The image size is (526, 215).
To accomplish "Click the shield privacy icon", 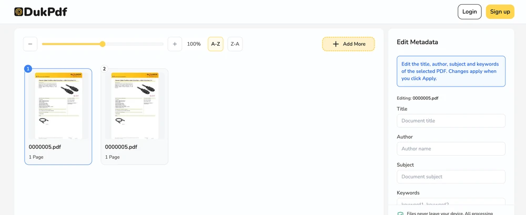I will [x=400, y=213].
